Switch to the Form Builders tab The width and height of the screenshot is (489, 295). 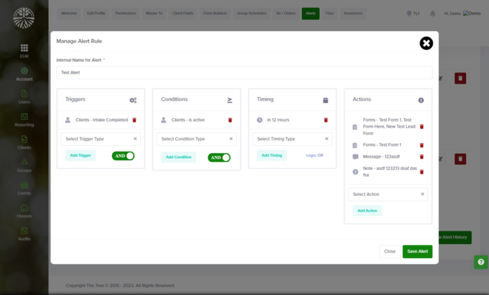(x=215, y=13)
